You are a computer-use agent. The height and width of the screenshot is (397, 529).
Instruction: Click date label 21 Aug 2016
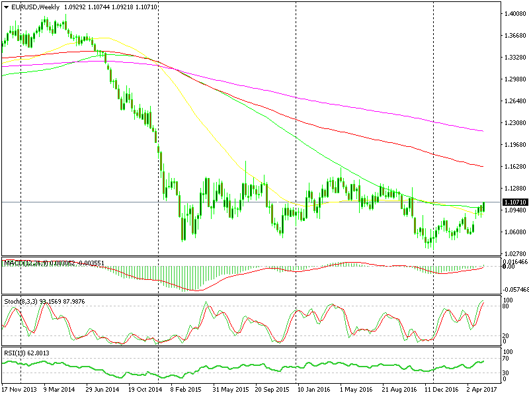[x=399, y=390]
